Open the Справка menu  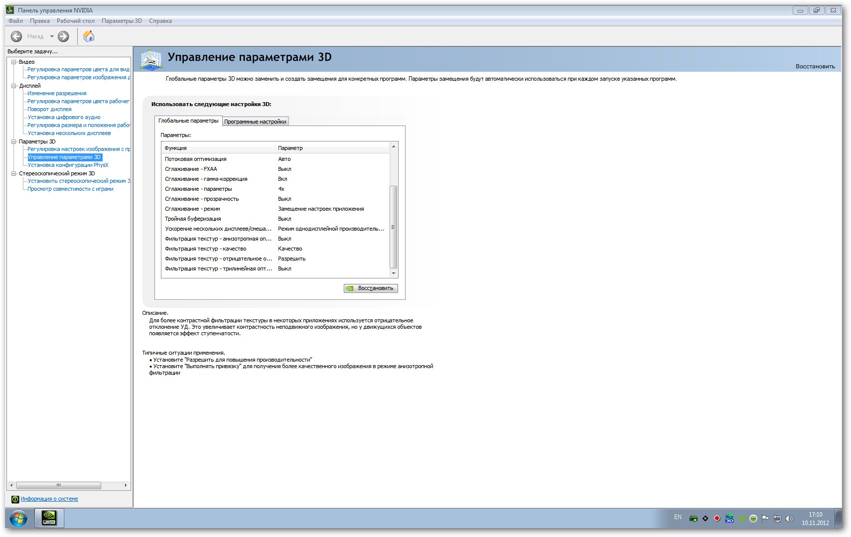[160, 21]
